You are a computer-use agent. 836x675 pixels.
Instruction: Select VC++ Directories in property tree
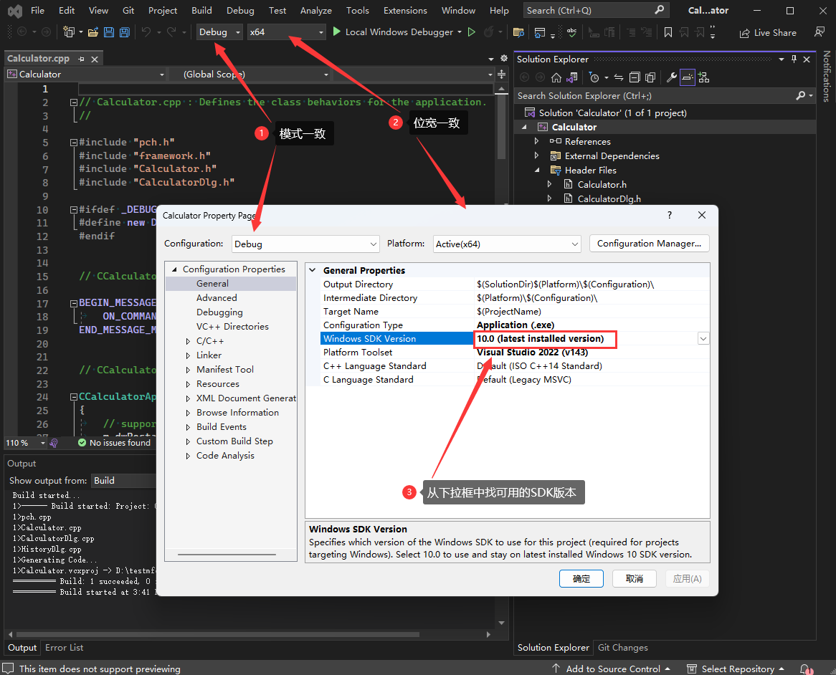(232, 327)
